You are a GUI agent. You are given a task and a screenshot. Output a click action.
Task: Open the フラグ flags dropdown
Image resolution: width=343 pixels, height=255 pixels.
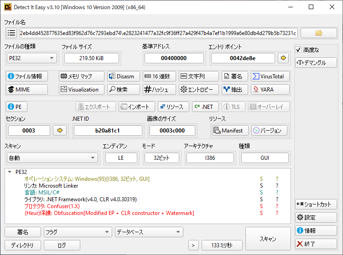(78, 232)
